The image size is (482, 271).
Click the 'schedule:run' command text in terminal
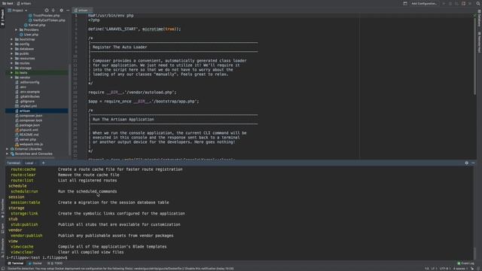pyautogui.click(x=25, y=191)
